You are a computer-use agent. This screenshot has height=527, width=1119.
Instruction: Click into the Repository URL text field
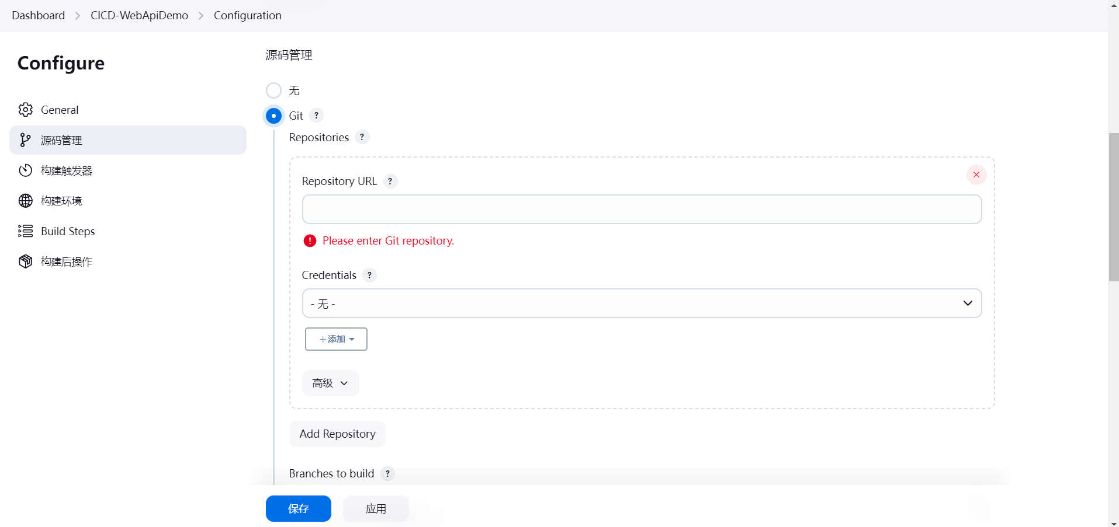641,210
